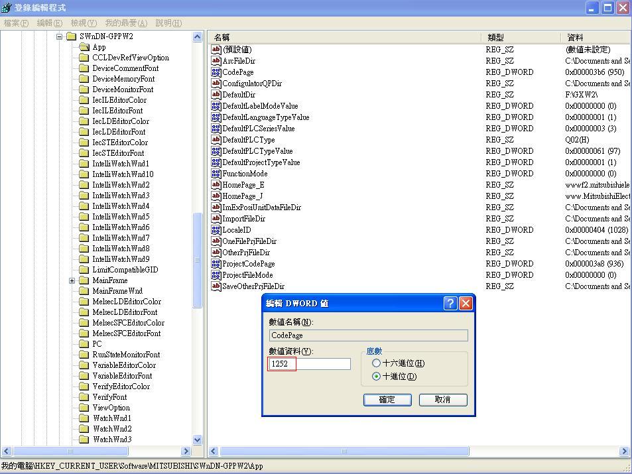632x474 pixels.
Task: Open the 我的最愛 (Favorites) menu
Action: 126,23
